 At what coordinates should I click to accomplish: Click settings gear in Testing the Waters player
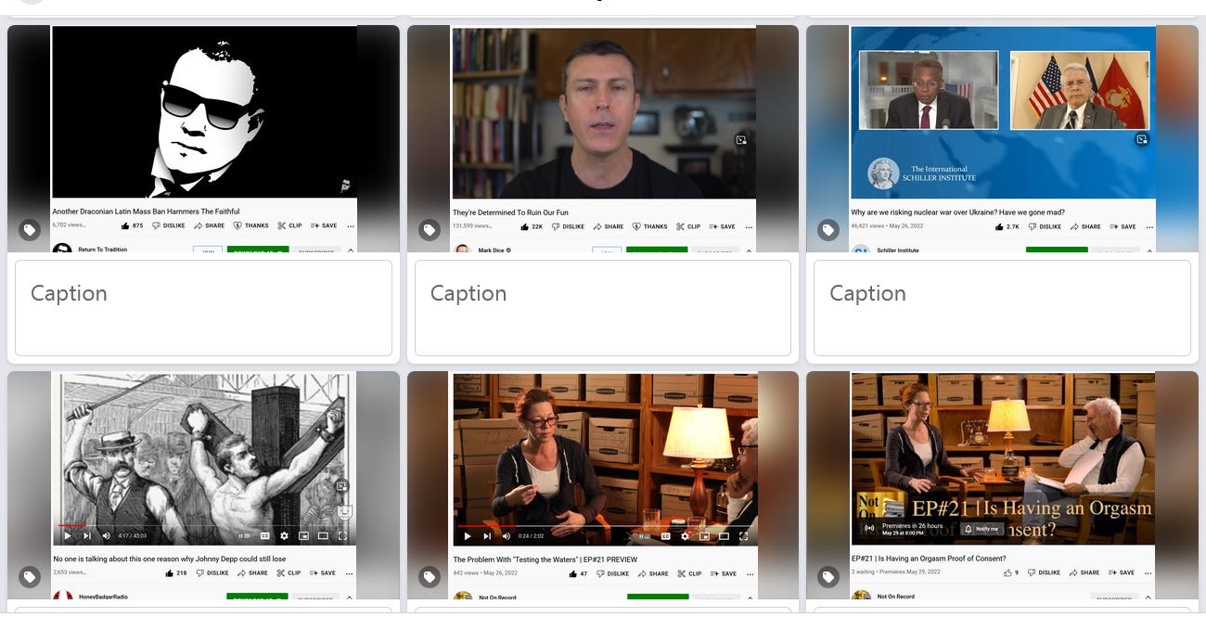point(685,536)
